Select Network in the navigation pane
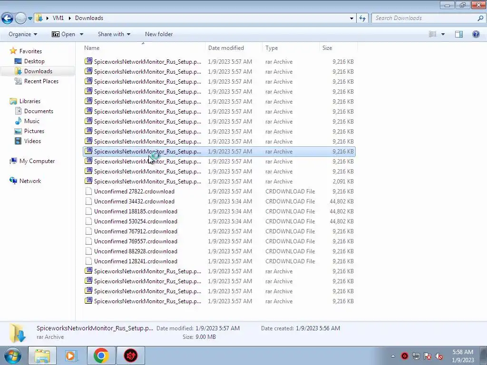The width and height of the screenshot is (487, 365). pos(30,181)
